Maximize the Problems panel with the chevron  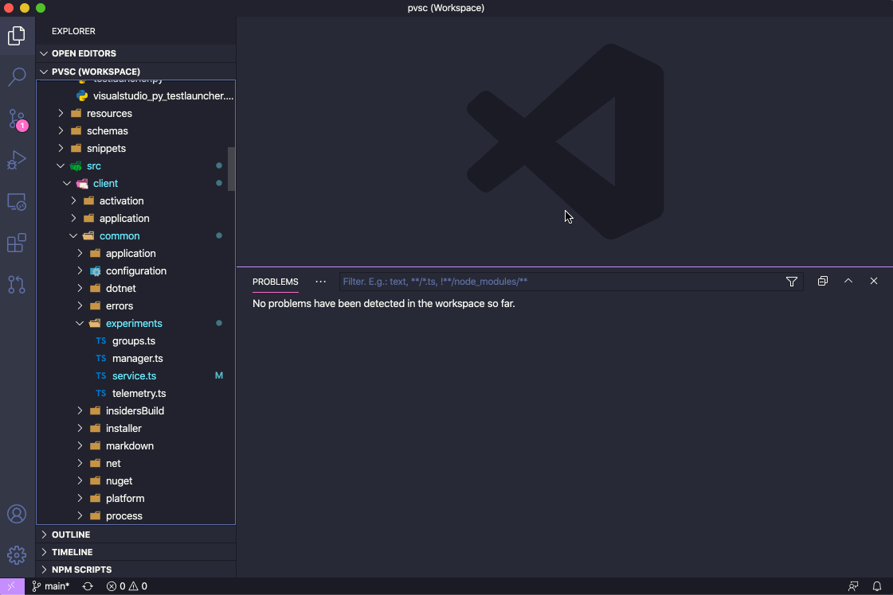click(848, 281)
